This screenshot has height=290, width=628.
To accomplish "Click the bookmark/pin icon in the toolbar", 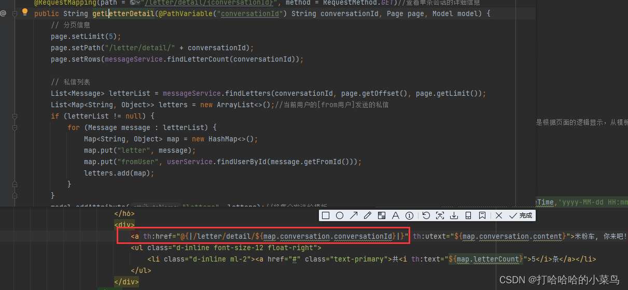I will click(482, 215).
